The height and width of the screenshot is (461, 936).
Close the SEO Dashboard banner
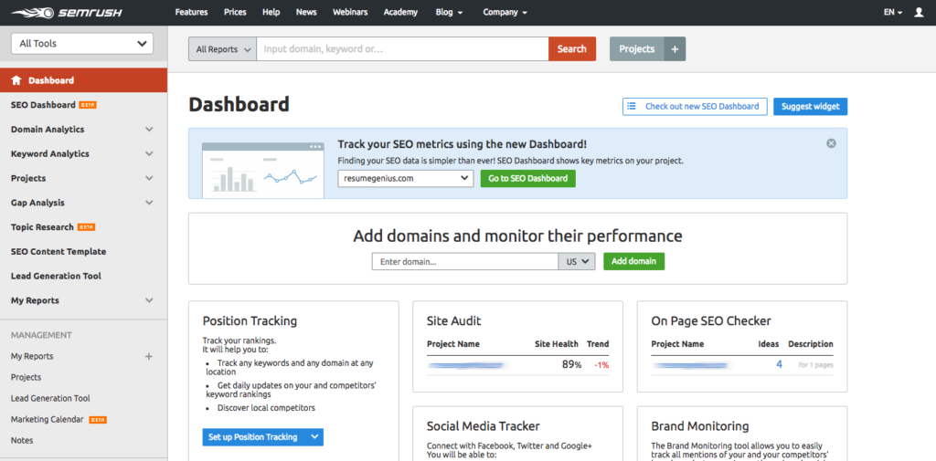(x=831, y=143)
